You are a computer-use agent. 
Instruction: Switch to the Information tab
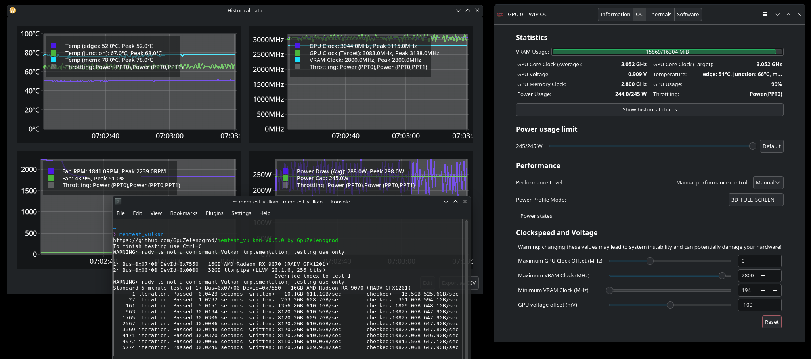click(x=615, y=14)
